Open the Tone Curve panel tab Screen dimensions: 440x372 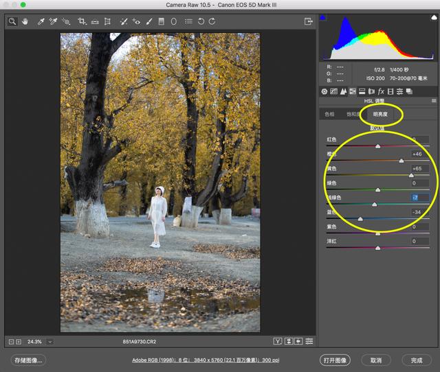[333, 91]
